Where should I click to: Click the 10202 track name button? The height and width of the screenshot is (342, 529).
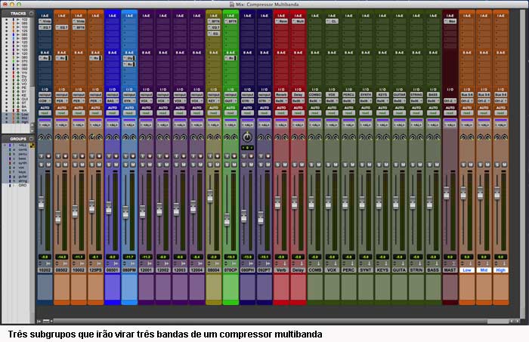click(x=45, y=270)
